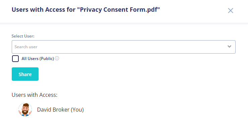Click the bearded man profile thumbnail
Viewport: 248px width, 129px height.
pos(25,110)
